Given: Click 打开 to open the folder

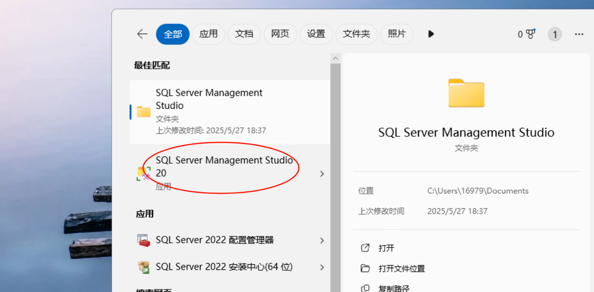Looking at the screenshot, I should tap(385, 248).
